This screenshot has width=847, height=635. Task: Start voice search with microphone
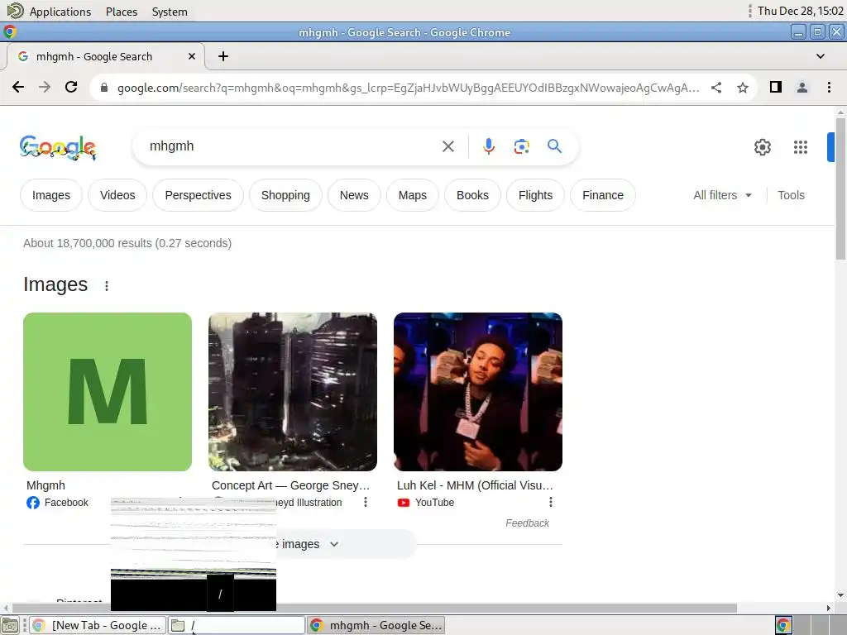[x=488, y=146]
